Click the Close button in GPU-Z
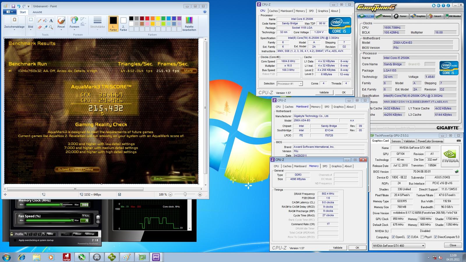Viewport: 466px width, 262px height. (453, 245)
